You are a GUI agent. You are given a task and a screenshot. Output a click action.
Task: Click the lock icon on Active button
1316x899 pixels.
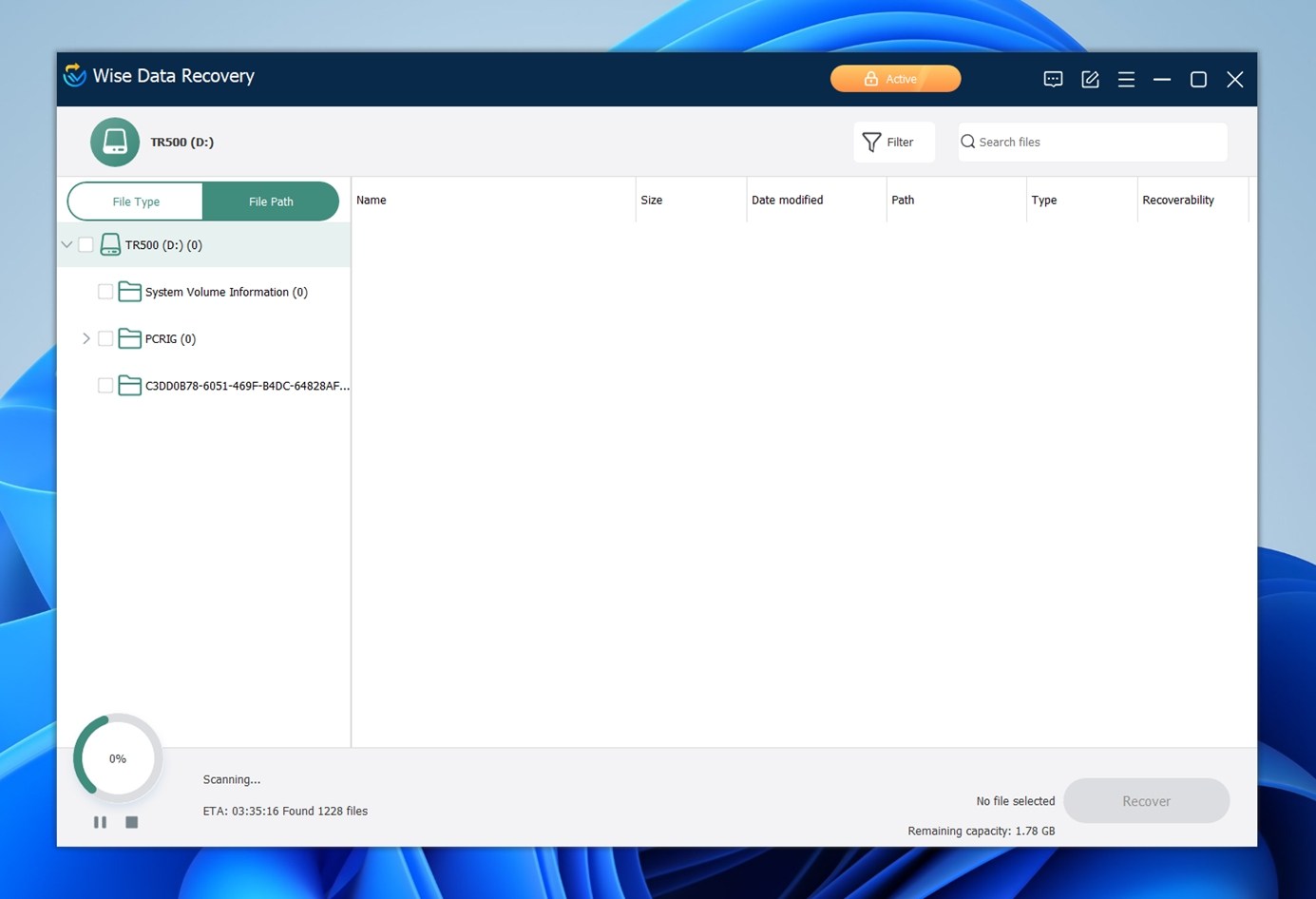coord(870,79)
